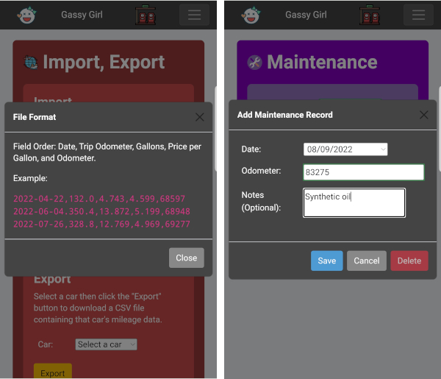Click the Close button in File Format dialog
Screen dimensions: 441x379
point(187,258)
